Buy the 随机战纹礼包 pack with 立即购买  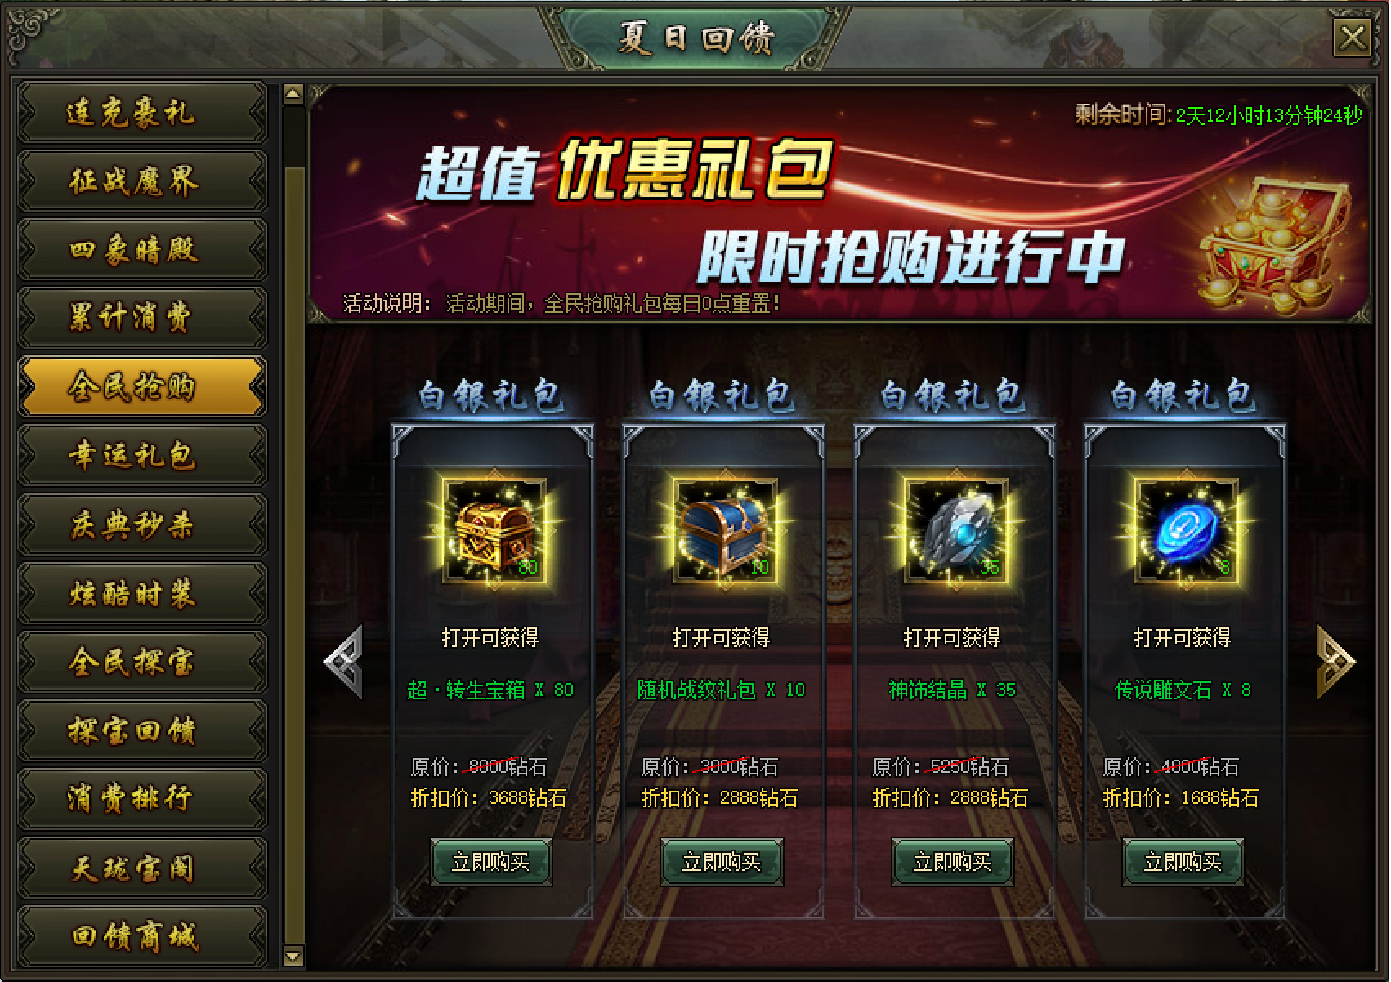coord(722,862)
